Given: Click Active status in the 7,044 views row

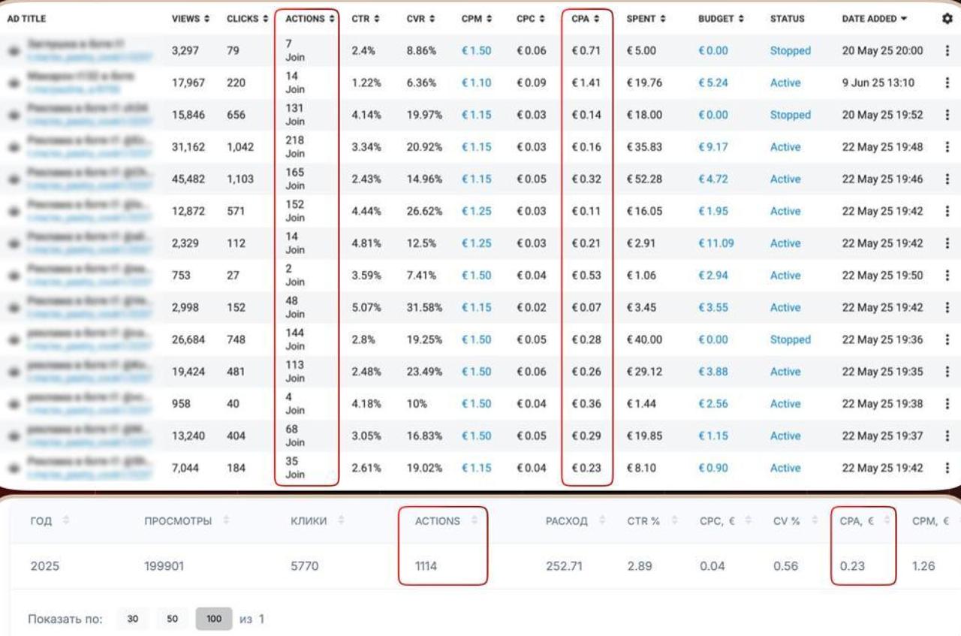Looking at the screenshot, I should 785,468.
